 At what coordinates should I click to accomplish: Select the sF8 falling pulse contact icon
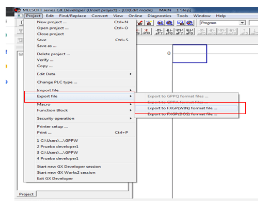(169, 32)
